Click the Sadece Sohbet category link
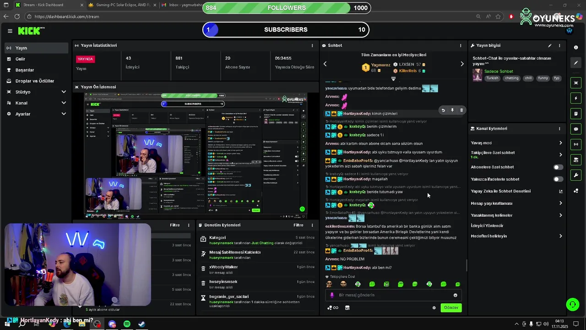The image size is (586, 330). pos(499,71)
